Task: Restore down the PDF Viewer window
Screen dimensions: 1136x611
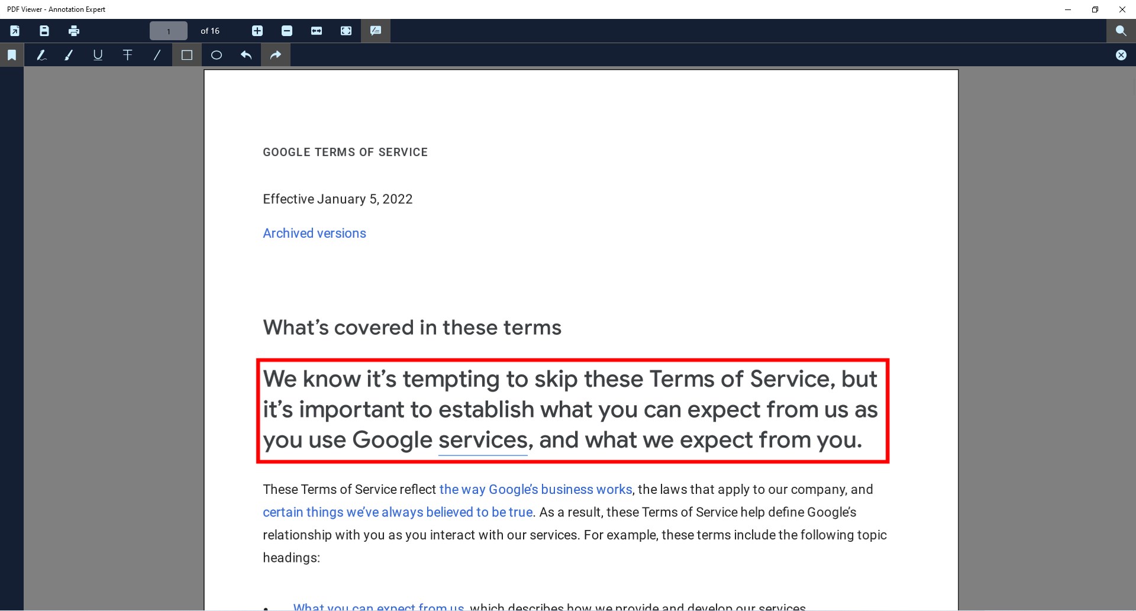Action: (x=1095, y=9)
